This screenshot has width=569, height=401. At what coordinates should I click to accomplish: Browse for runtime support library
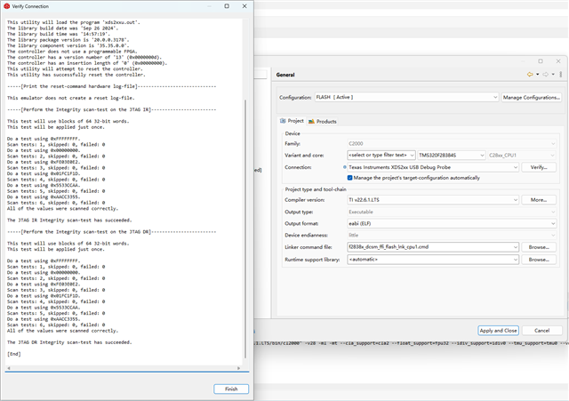tap(539, 260)
